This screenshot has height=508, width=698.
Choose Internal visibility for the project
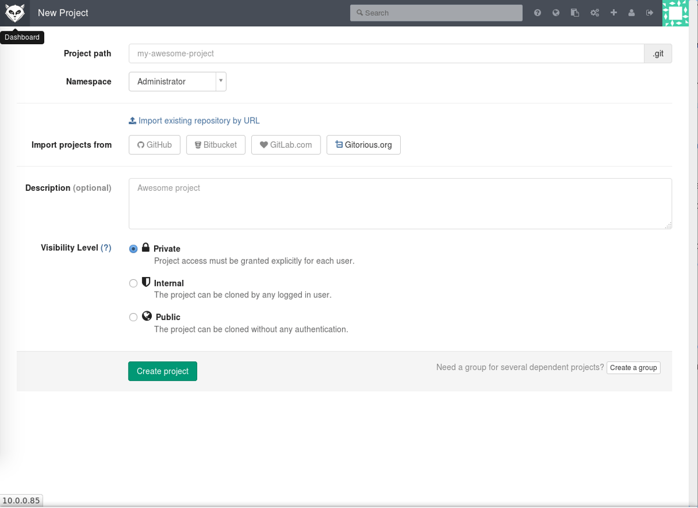point(133,283)
